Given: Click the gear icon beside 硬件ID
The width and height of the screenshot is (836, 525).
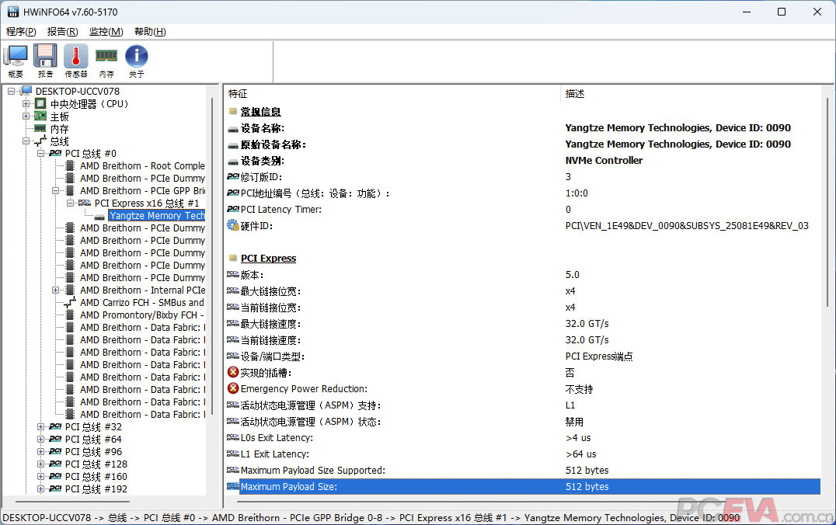Looking at the screenshot, I should [x=233, y=225].
